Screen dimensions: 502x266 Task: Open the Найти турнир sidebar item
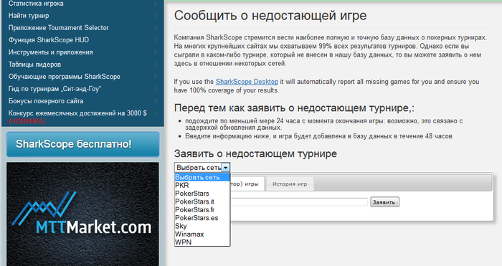(29, 15)
